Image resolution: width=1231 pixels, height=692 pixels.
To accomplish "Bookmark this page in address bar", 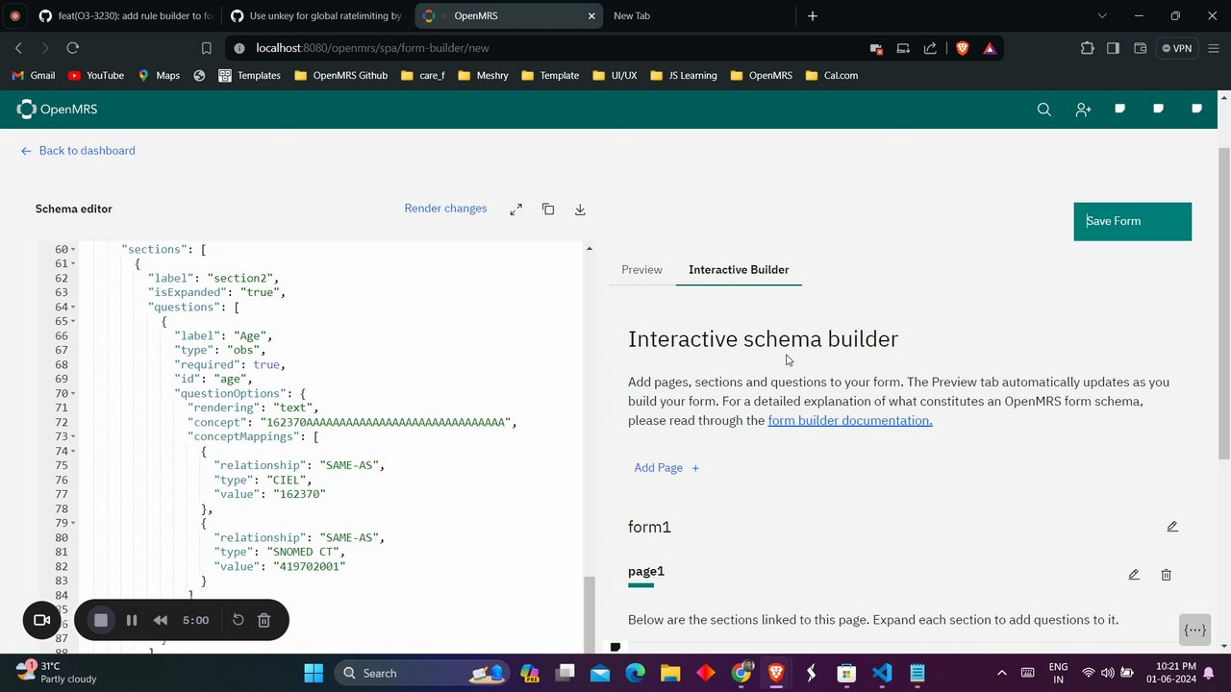I will coord(206,48).
